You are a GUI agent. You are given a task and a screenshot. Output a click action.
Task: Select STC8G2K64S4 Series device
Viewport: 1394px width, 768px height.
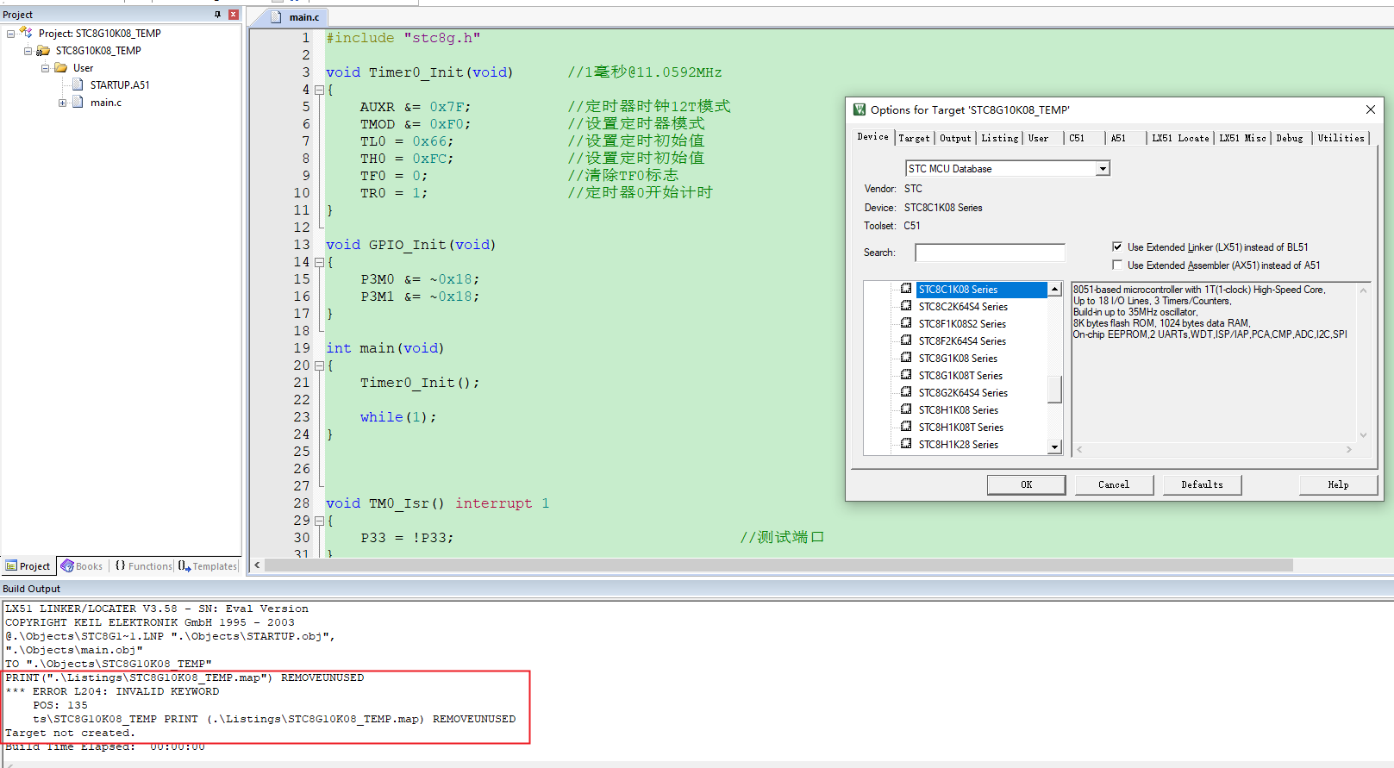(963, 393)
